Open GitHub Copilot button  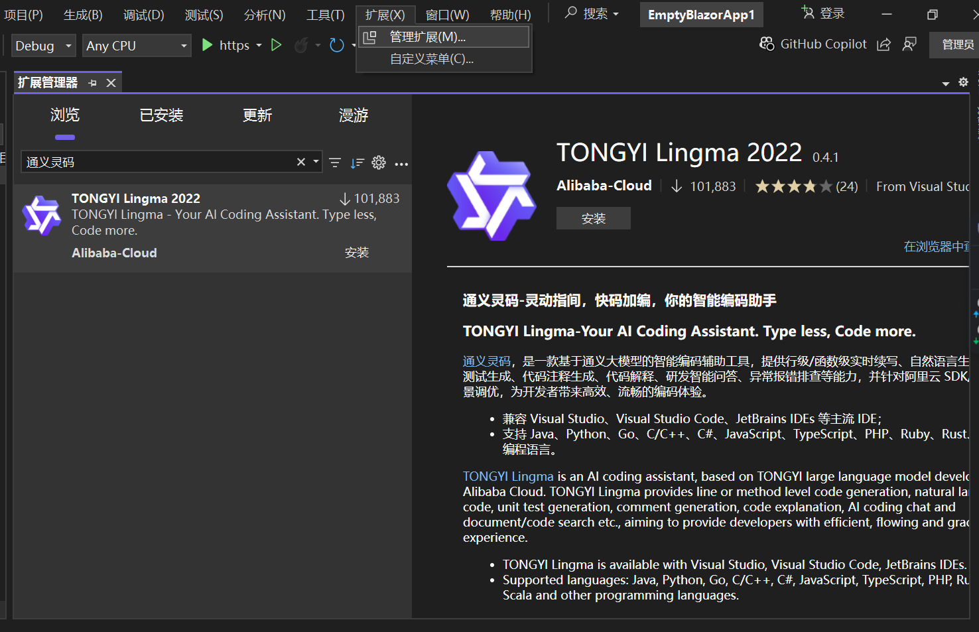point(813,44)
